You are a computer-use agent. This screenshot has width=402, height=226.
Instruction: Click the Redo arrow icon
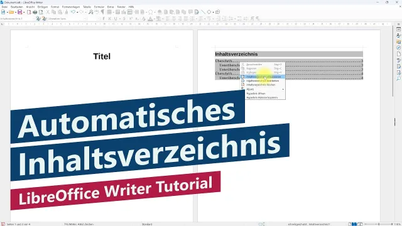[81, 12]
